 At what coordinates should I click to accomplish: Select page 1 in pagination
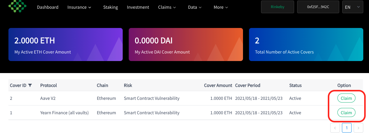[x=347, y=128]
